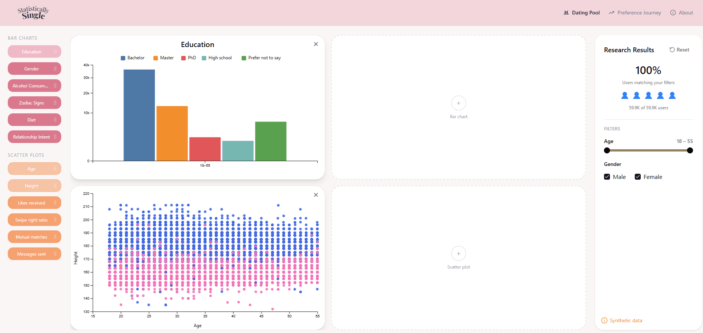The image size is (703, 333).
Task: Click the blue Bachelor bar in chart
Action: coord(139,115)
